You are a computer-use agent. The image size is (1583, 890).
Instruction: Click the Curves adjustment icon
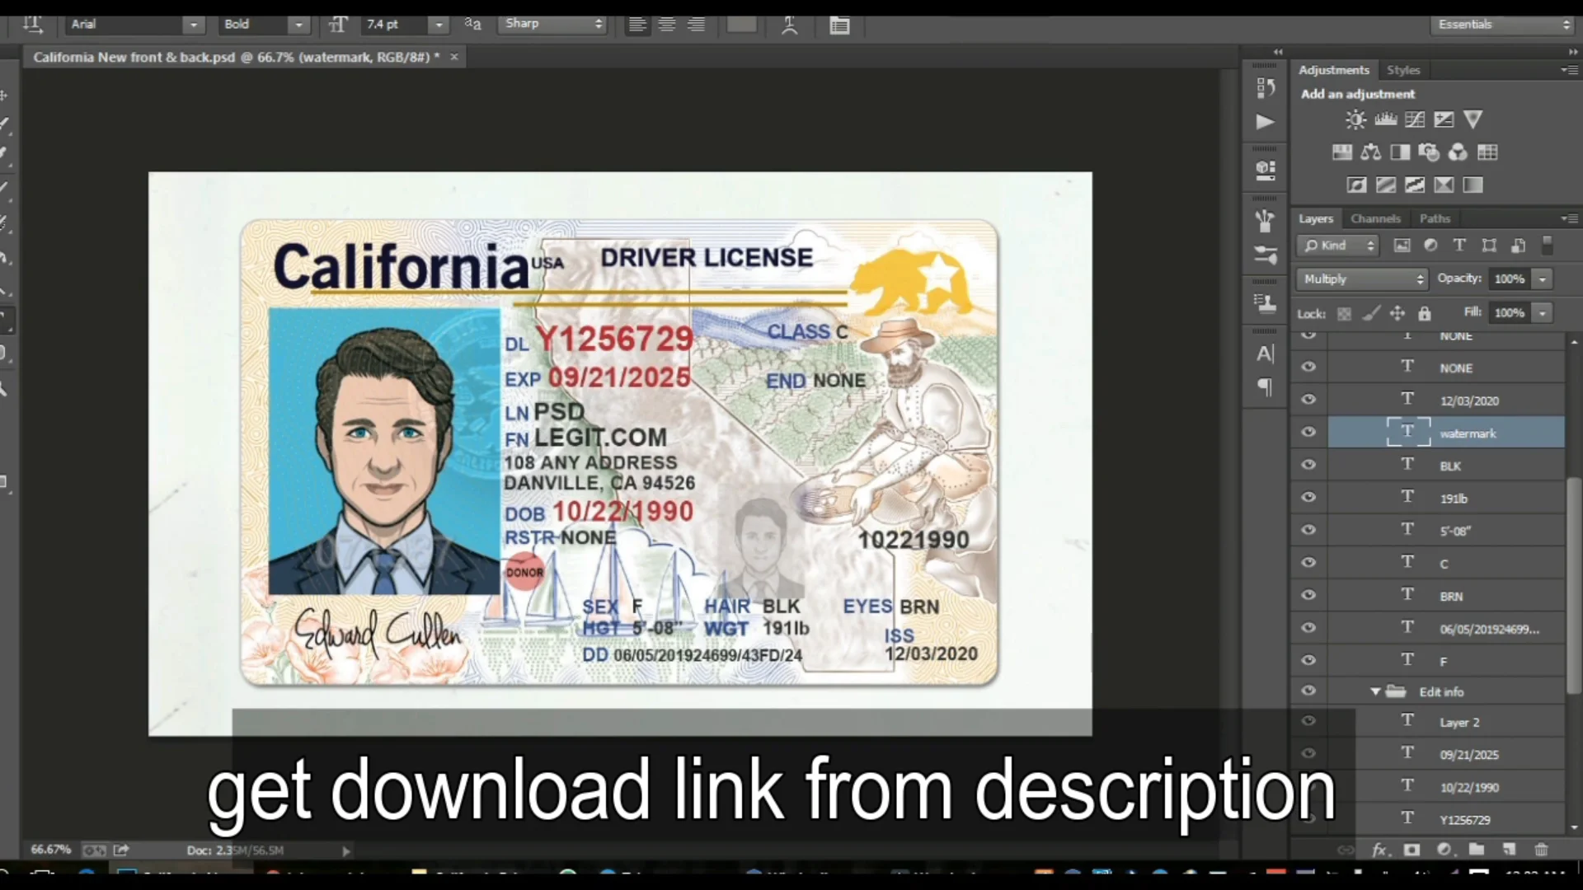[1415, 119]
